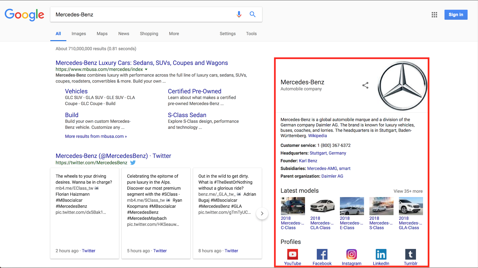Click the magnifying glass search icon
478x268 pixels.
pyautogui.click(x=252, y=14)
